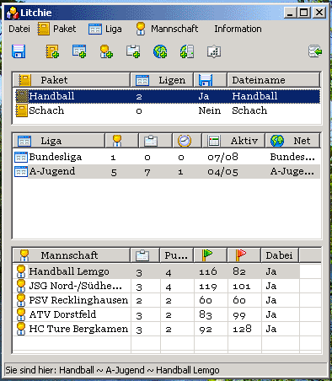Click the 07/08 season cell

222,157
